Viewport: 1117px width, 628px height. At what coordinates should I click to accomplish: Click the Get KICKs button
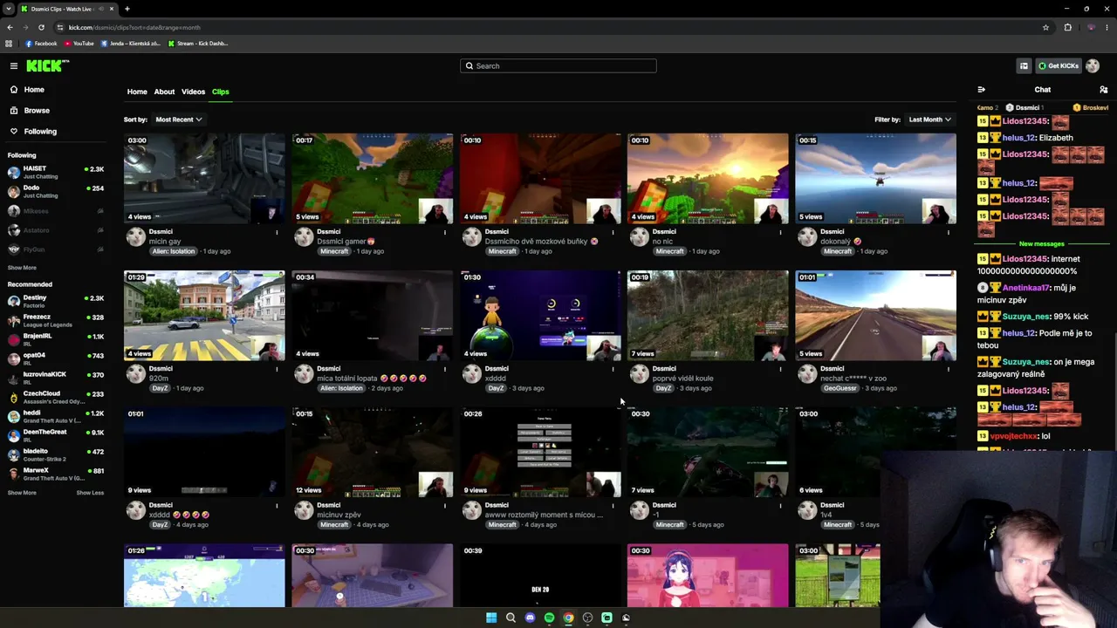(x=1058, y=66)
